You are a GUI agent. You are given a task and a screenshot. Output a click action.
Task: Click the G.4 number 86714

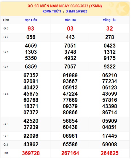coord(110,112)
